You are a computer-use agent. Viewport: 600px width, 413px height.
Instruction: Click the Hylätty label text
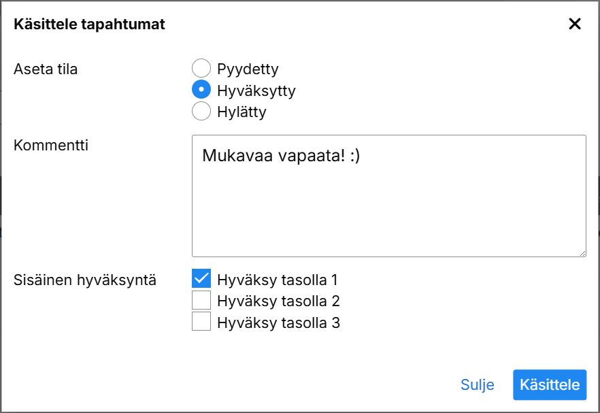[241, 112]
